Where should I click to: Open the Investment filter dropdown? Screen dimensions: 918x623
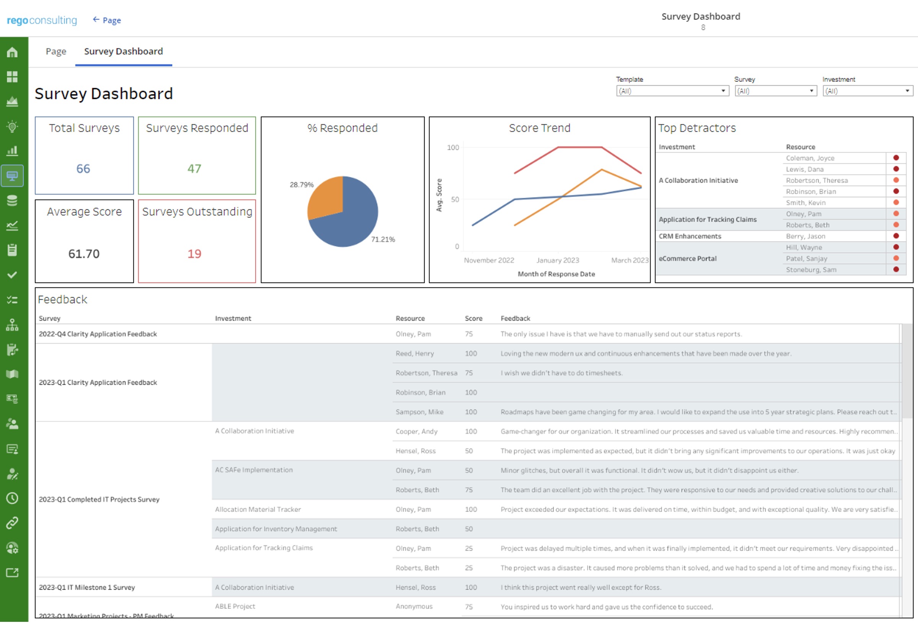868,91
